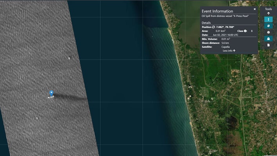Select the blue event pin marker
Screen dimensions: 277x156
[51, 93]
